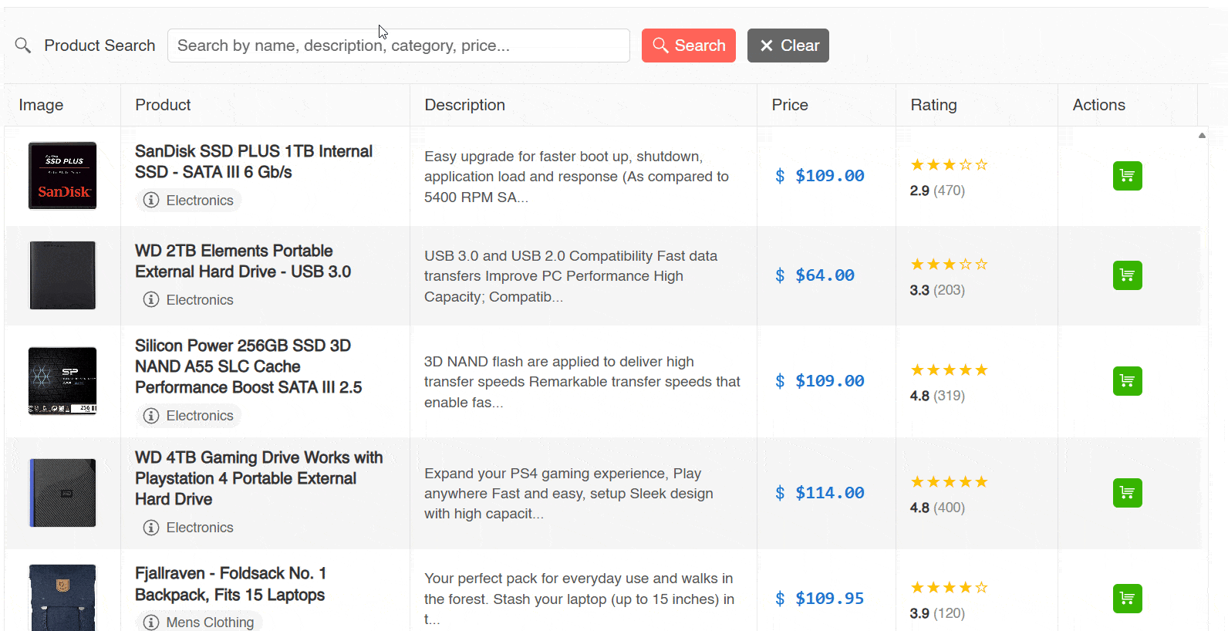1228x631 pixels.
Task: Select the Fjallraven backpack thumbnail
Action: (62, 598)
